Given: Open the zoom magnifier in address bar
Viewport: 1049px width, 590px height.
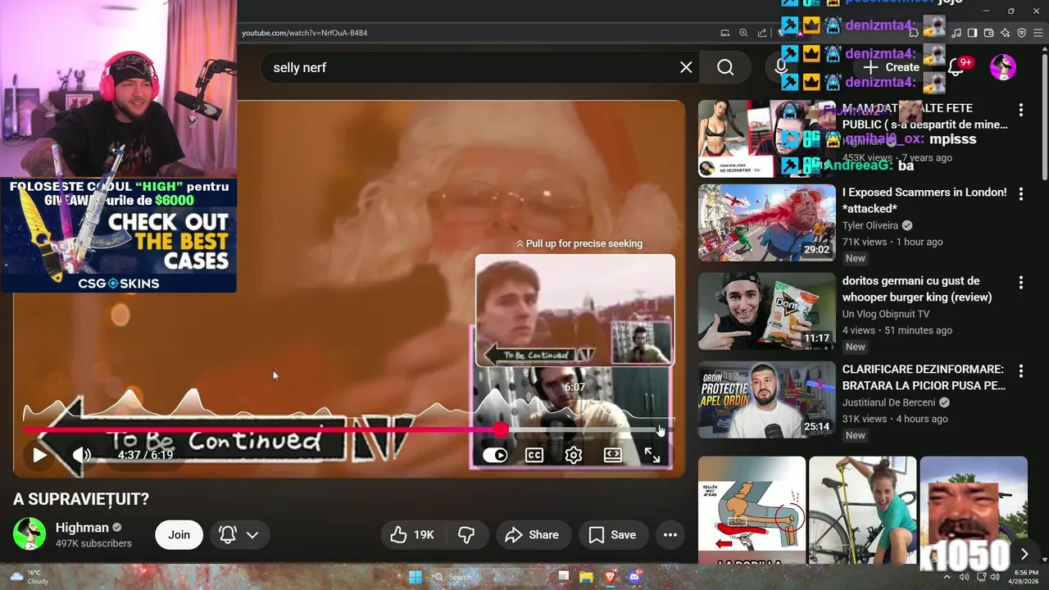Looking at the screenshot, I should click(743, 33).
